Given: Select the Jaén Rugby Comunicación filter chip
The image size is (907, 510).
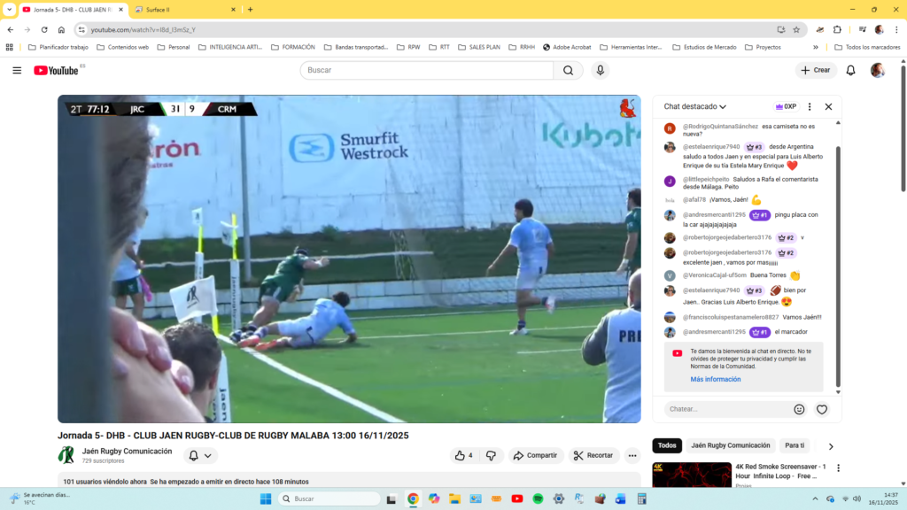Looking at the screenshot, I should [x=730, y=445].
